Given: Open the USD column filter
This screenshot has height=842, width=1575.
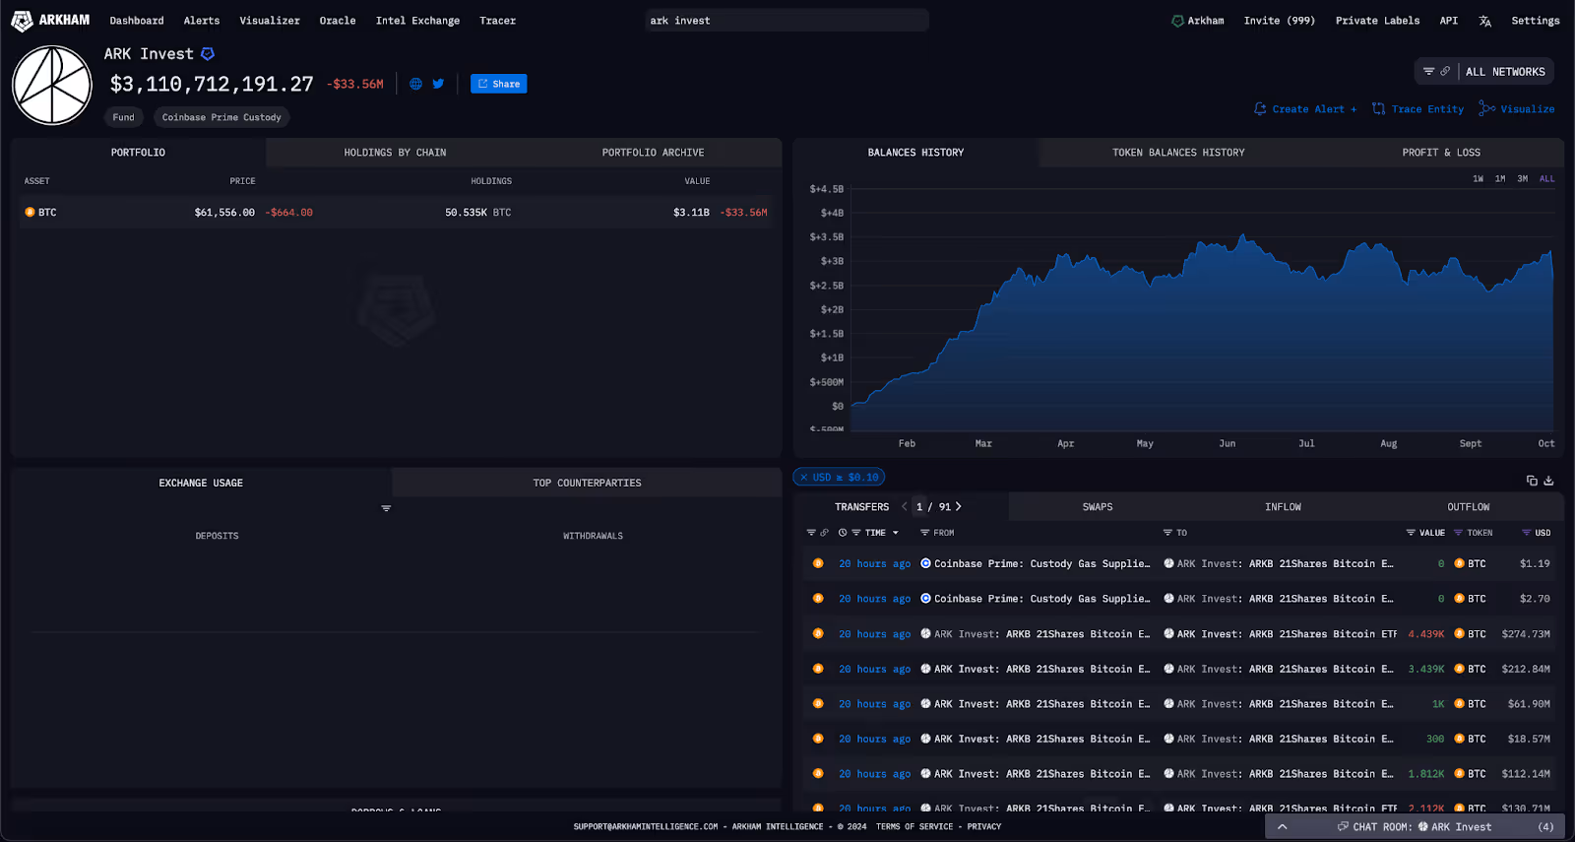Looking at the screenshot, I should pos(1527,533).
